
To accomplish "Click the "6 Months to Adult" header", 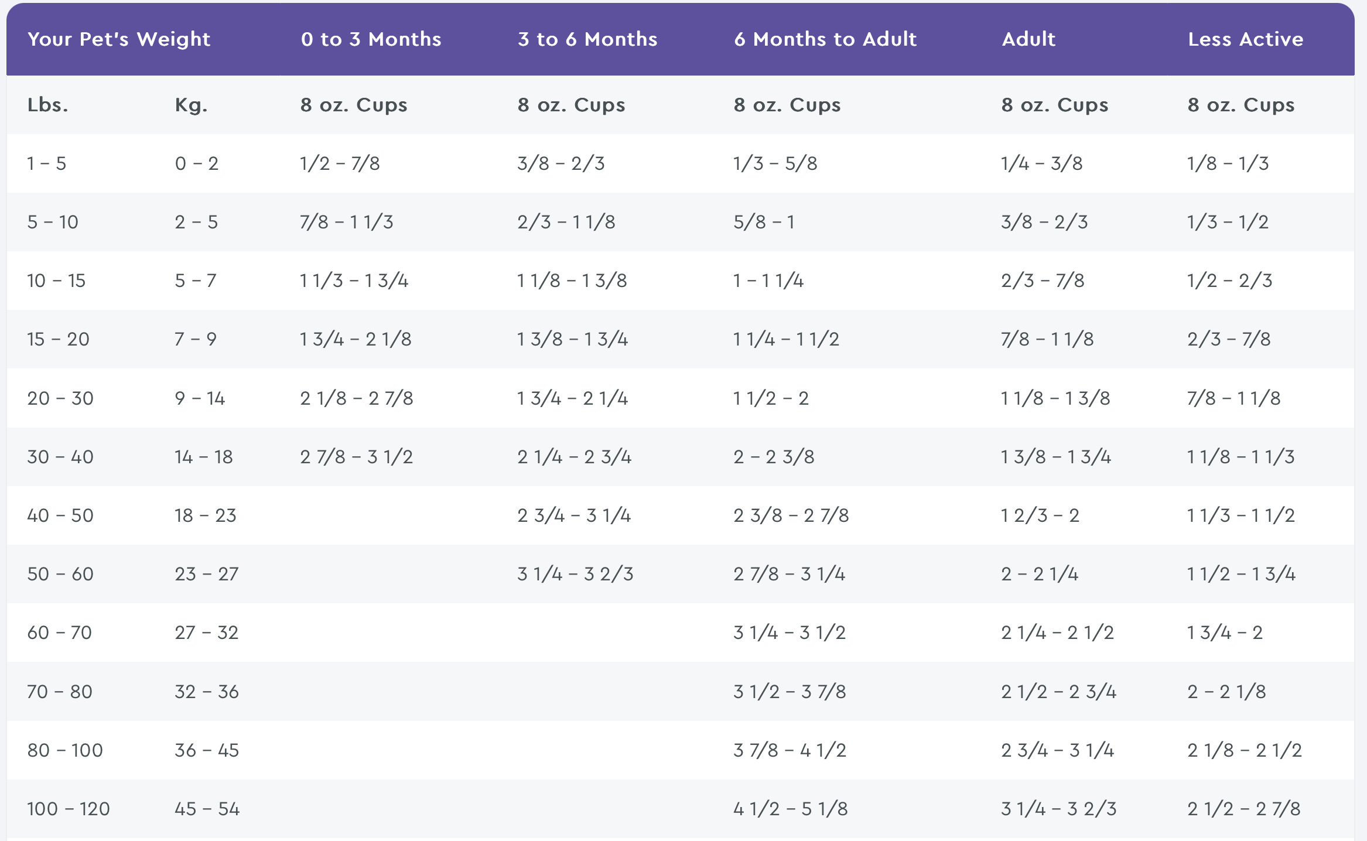I will 825,39.
